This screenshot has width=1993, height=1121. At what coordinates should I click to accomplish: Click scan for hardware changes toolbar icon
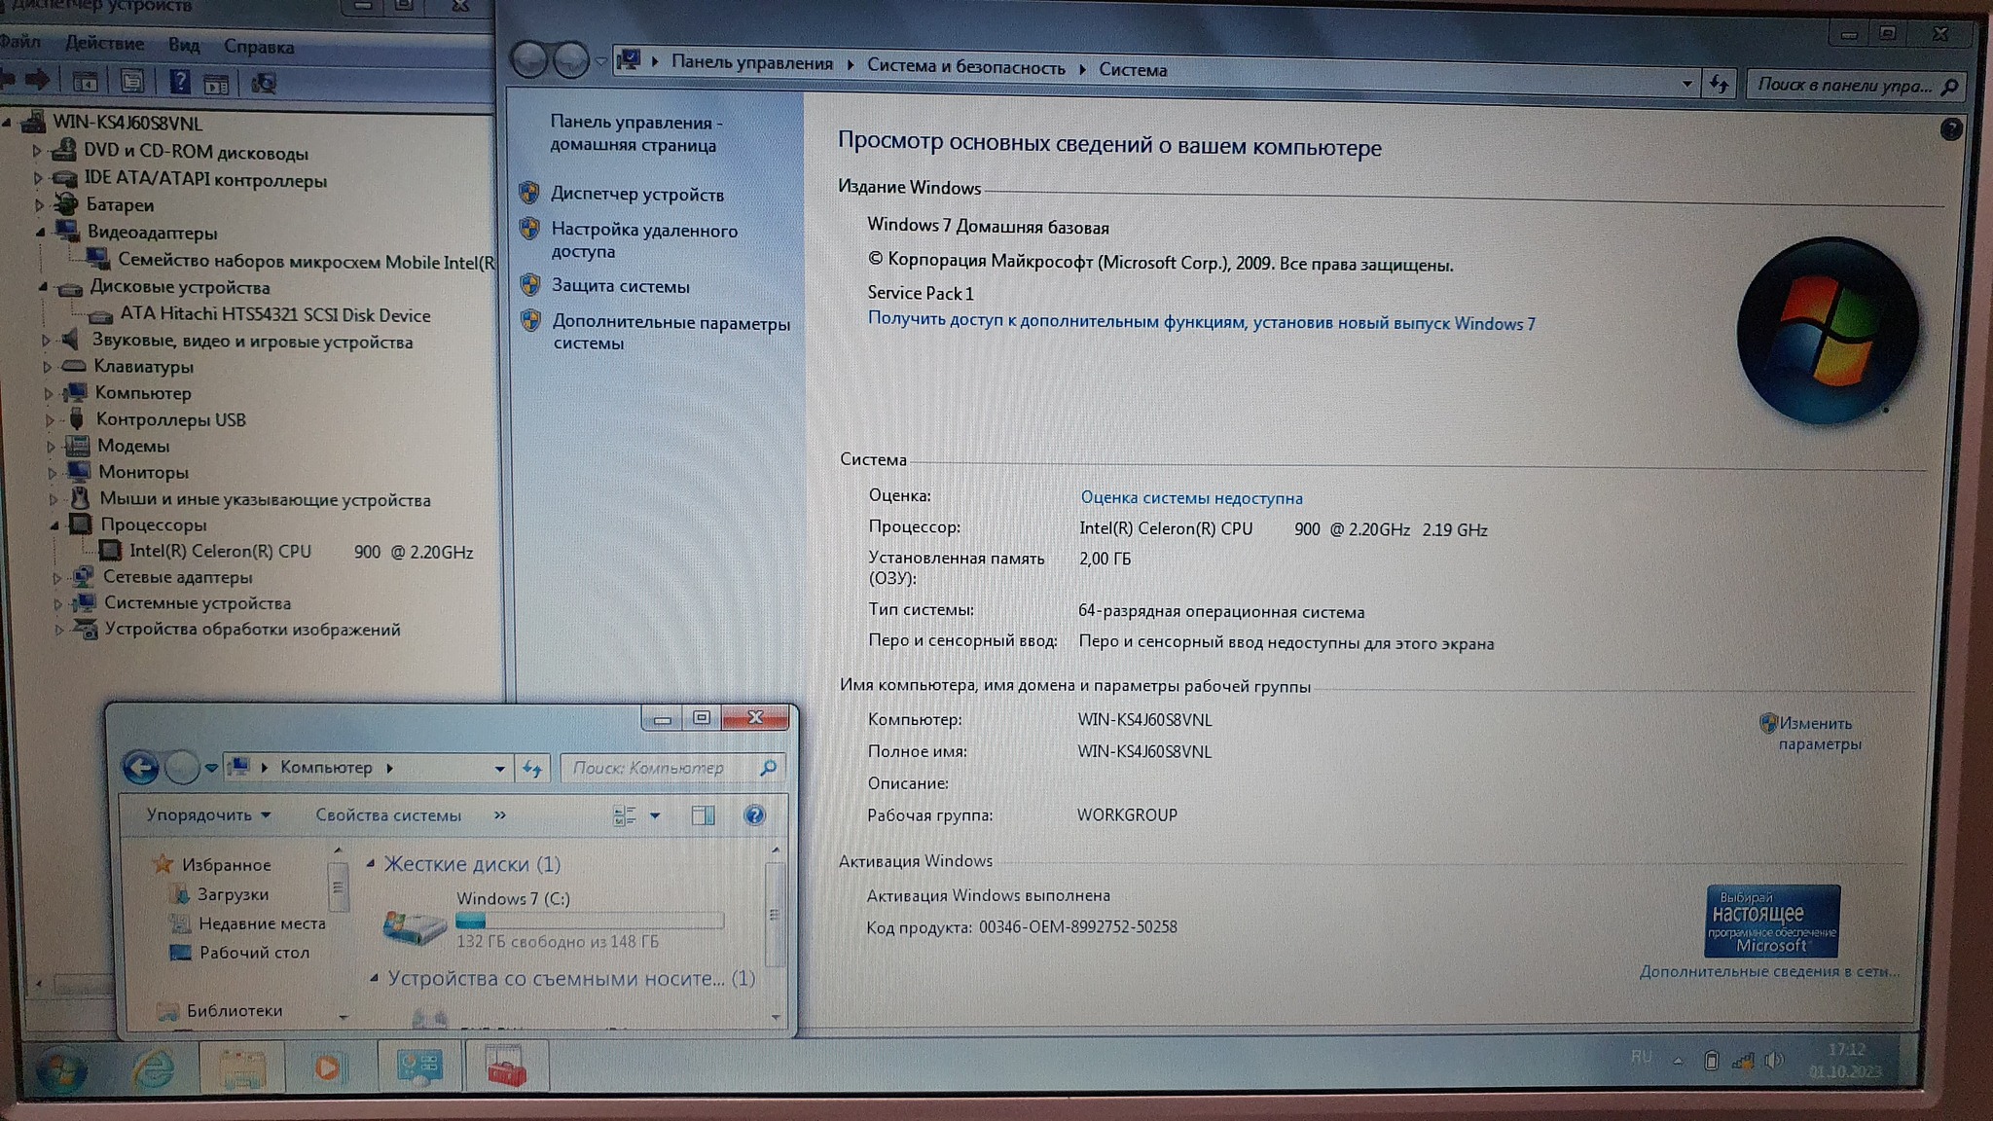tap(264, 84)
